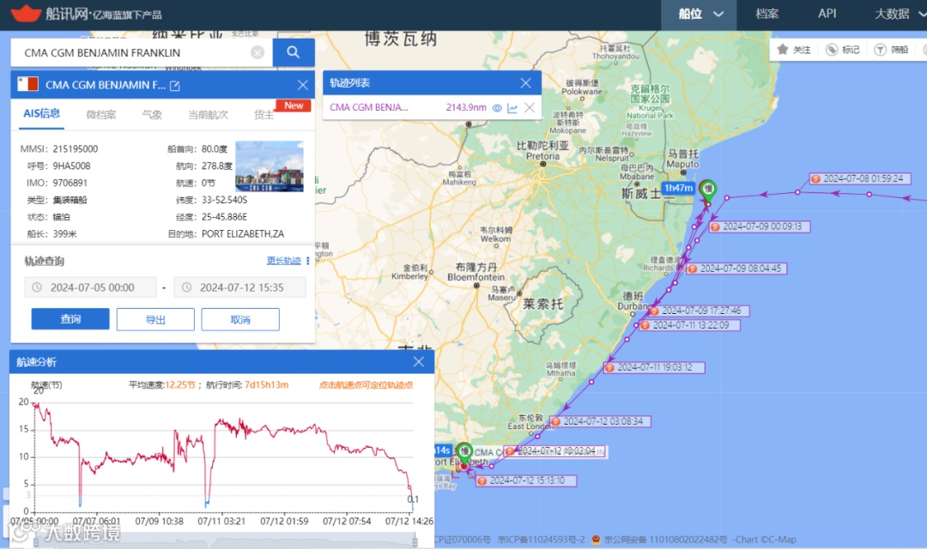Click the 标记 marker tool
The width and height of the screenshot is (927, 549).
(x=843, y=50)
